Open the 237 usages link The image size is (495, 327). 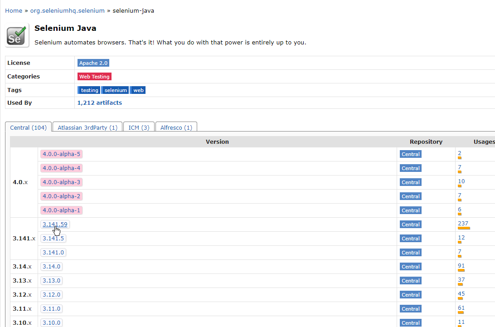[463, 223]
